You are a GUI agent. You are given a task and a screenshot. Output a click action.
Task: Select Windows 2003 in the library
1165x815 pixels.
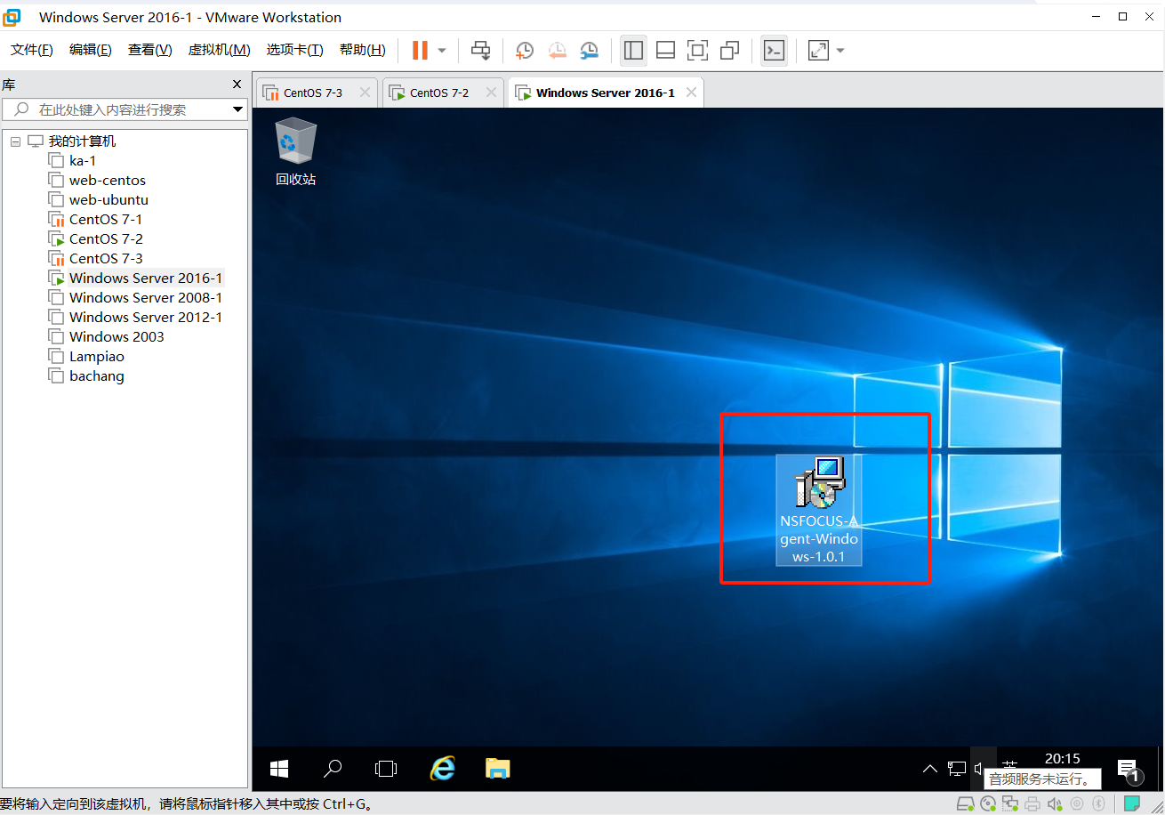point(116,337)
